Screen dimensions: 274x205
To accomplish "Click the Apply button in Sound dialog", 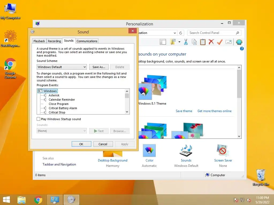I will point(125,144).
